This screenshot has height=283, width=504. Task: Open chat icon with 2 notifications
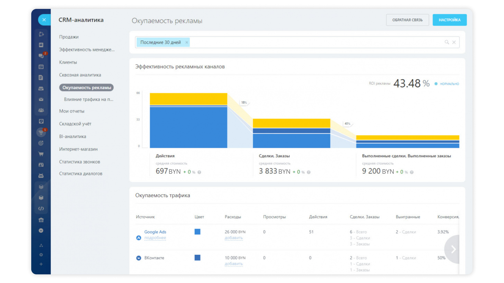[x=41, y=56]
